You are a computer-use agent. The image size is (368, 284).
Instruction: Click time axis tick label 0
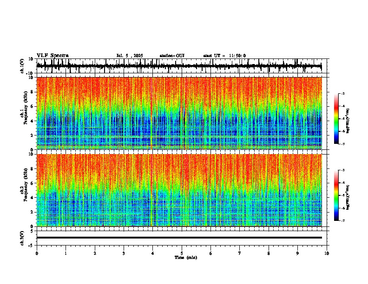pos(37,253)
